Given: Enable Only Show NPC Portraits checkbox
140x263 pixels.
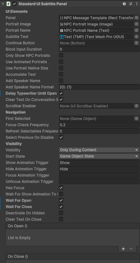Looking at the screenshot, I should click(61, 55).
